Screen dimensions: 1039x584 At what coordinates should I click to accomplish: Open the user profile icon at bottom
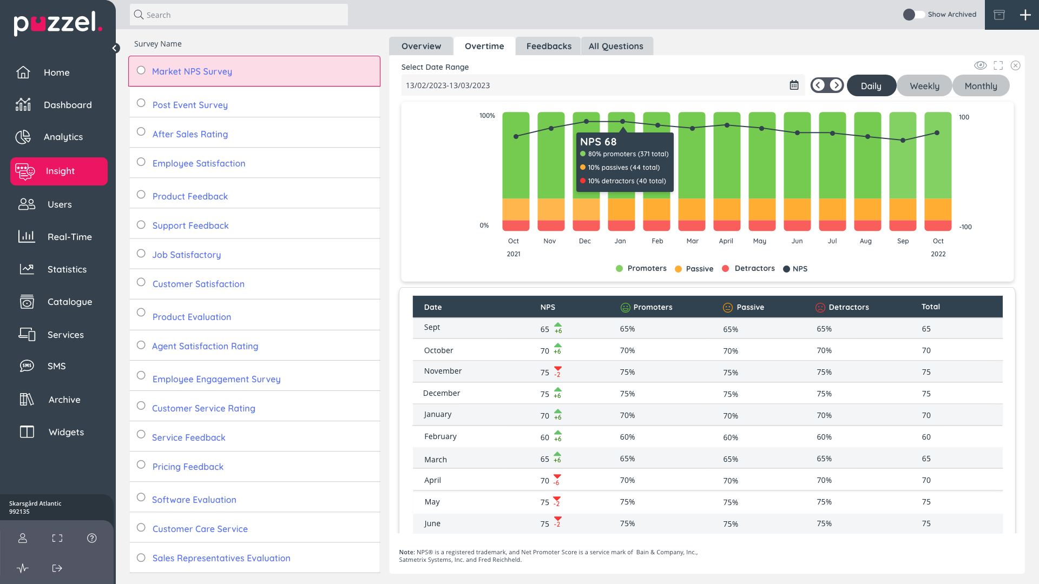23,538
